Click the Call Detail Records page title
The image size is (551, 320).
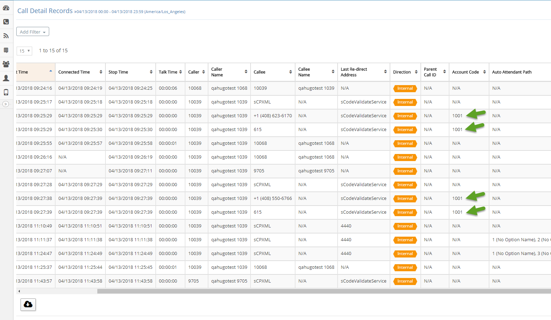tap(45, 11)
